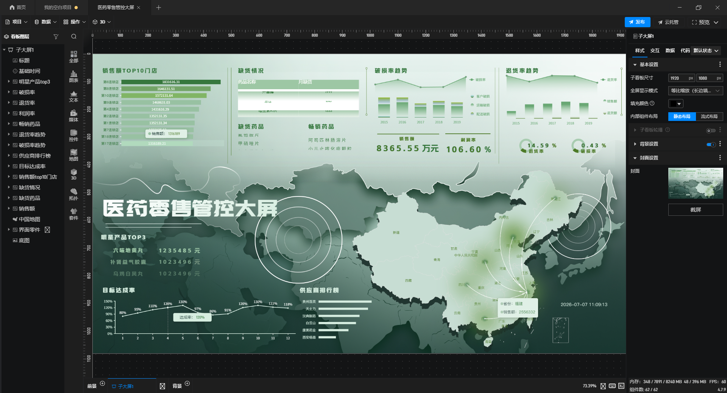Open the 图表 chart components category
This screenshot has height=393, width=727.
click(74, 76)
